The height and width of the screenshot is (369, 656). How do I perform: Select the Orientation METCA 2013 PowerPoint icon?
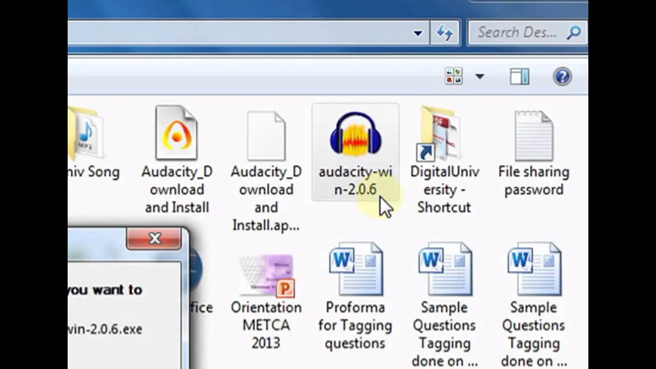[266, 275]
